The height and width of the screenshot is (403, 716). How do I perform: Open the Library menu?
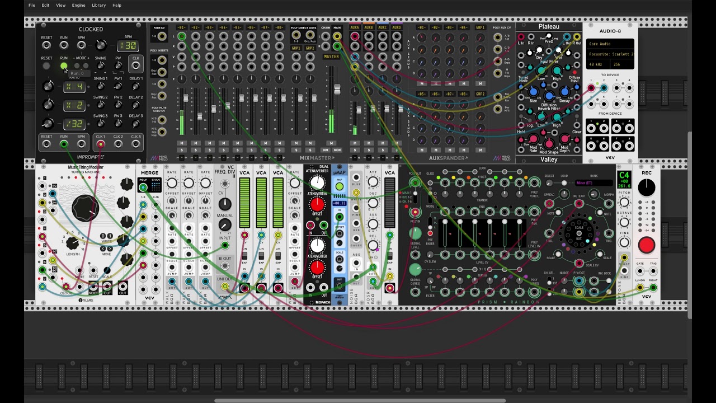click(98, 5)
